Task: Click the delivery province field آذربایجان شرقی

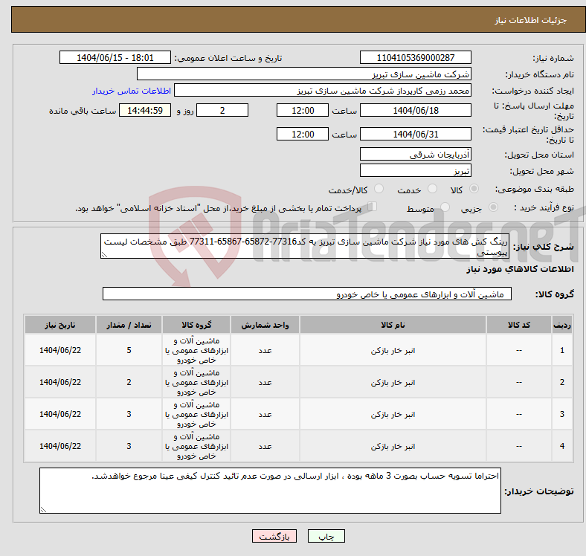Action: coord(416,154)
